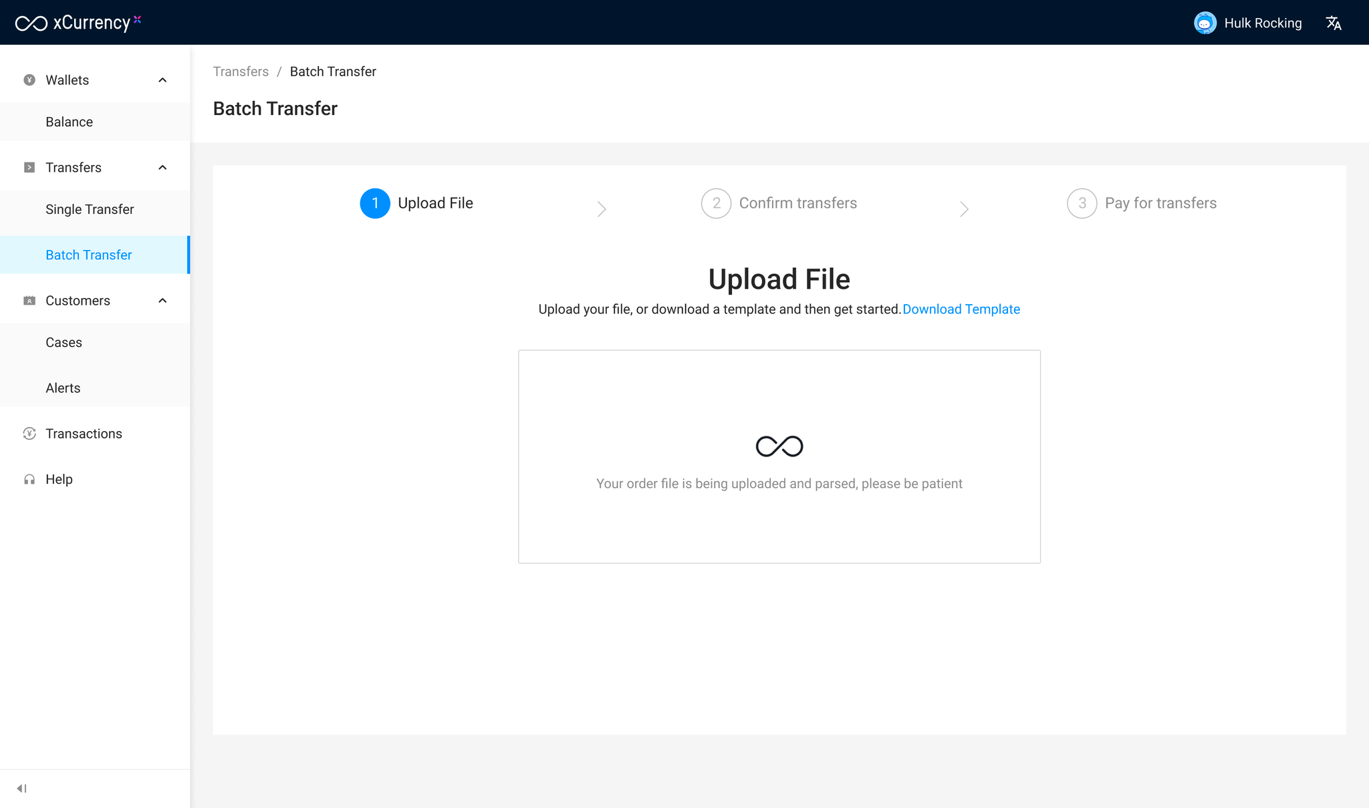Screen dimensions: 1369x808
Task: Click the xCurrency infinity logo
Action: click(31, 23)
